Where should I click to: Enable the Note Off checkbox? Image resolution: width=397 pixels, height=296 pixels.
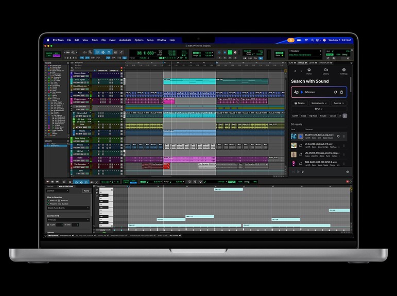click(x=60, y=201)
